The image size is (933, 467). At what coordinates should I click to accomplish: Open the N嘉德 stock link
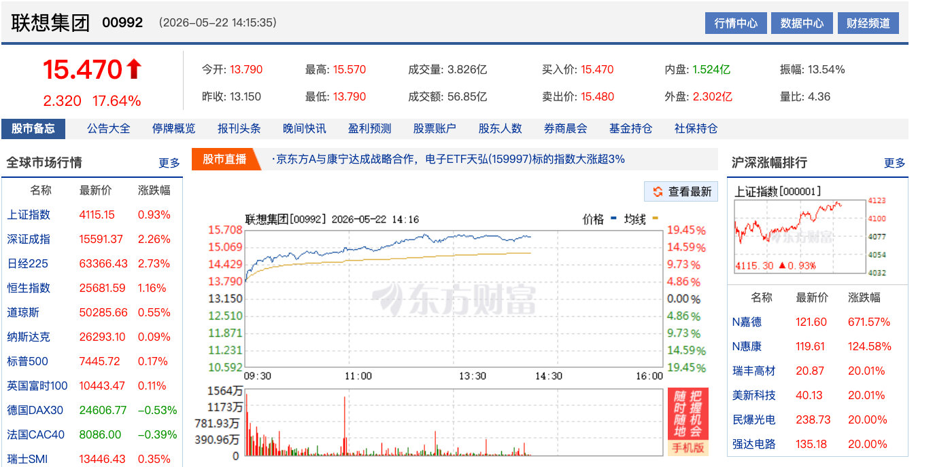747,322
